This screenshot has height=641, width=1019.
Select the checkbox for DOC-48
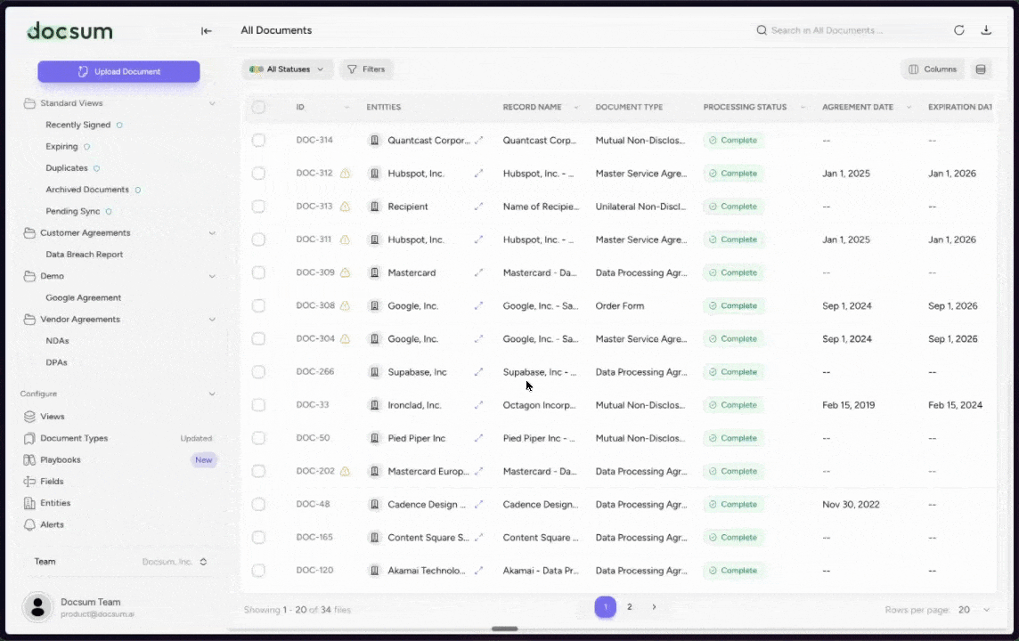[x=258, y=505]
